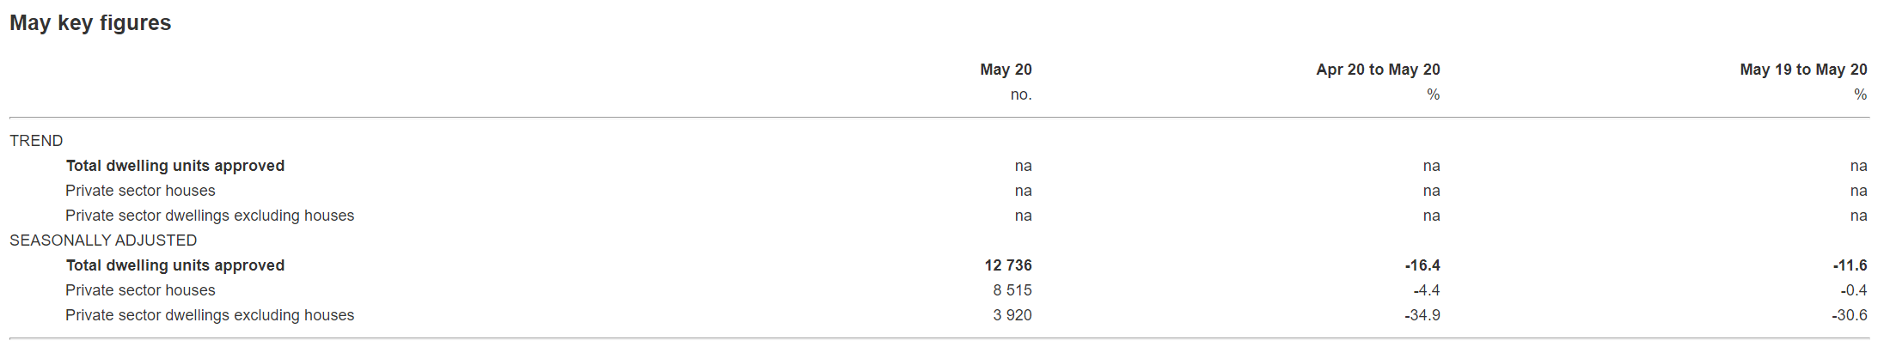1884x353 pixels.
Task: Click seasonally adjusted "Total dwelling units approved" label
Action: (175, 265)
